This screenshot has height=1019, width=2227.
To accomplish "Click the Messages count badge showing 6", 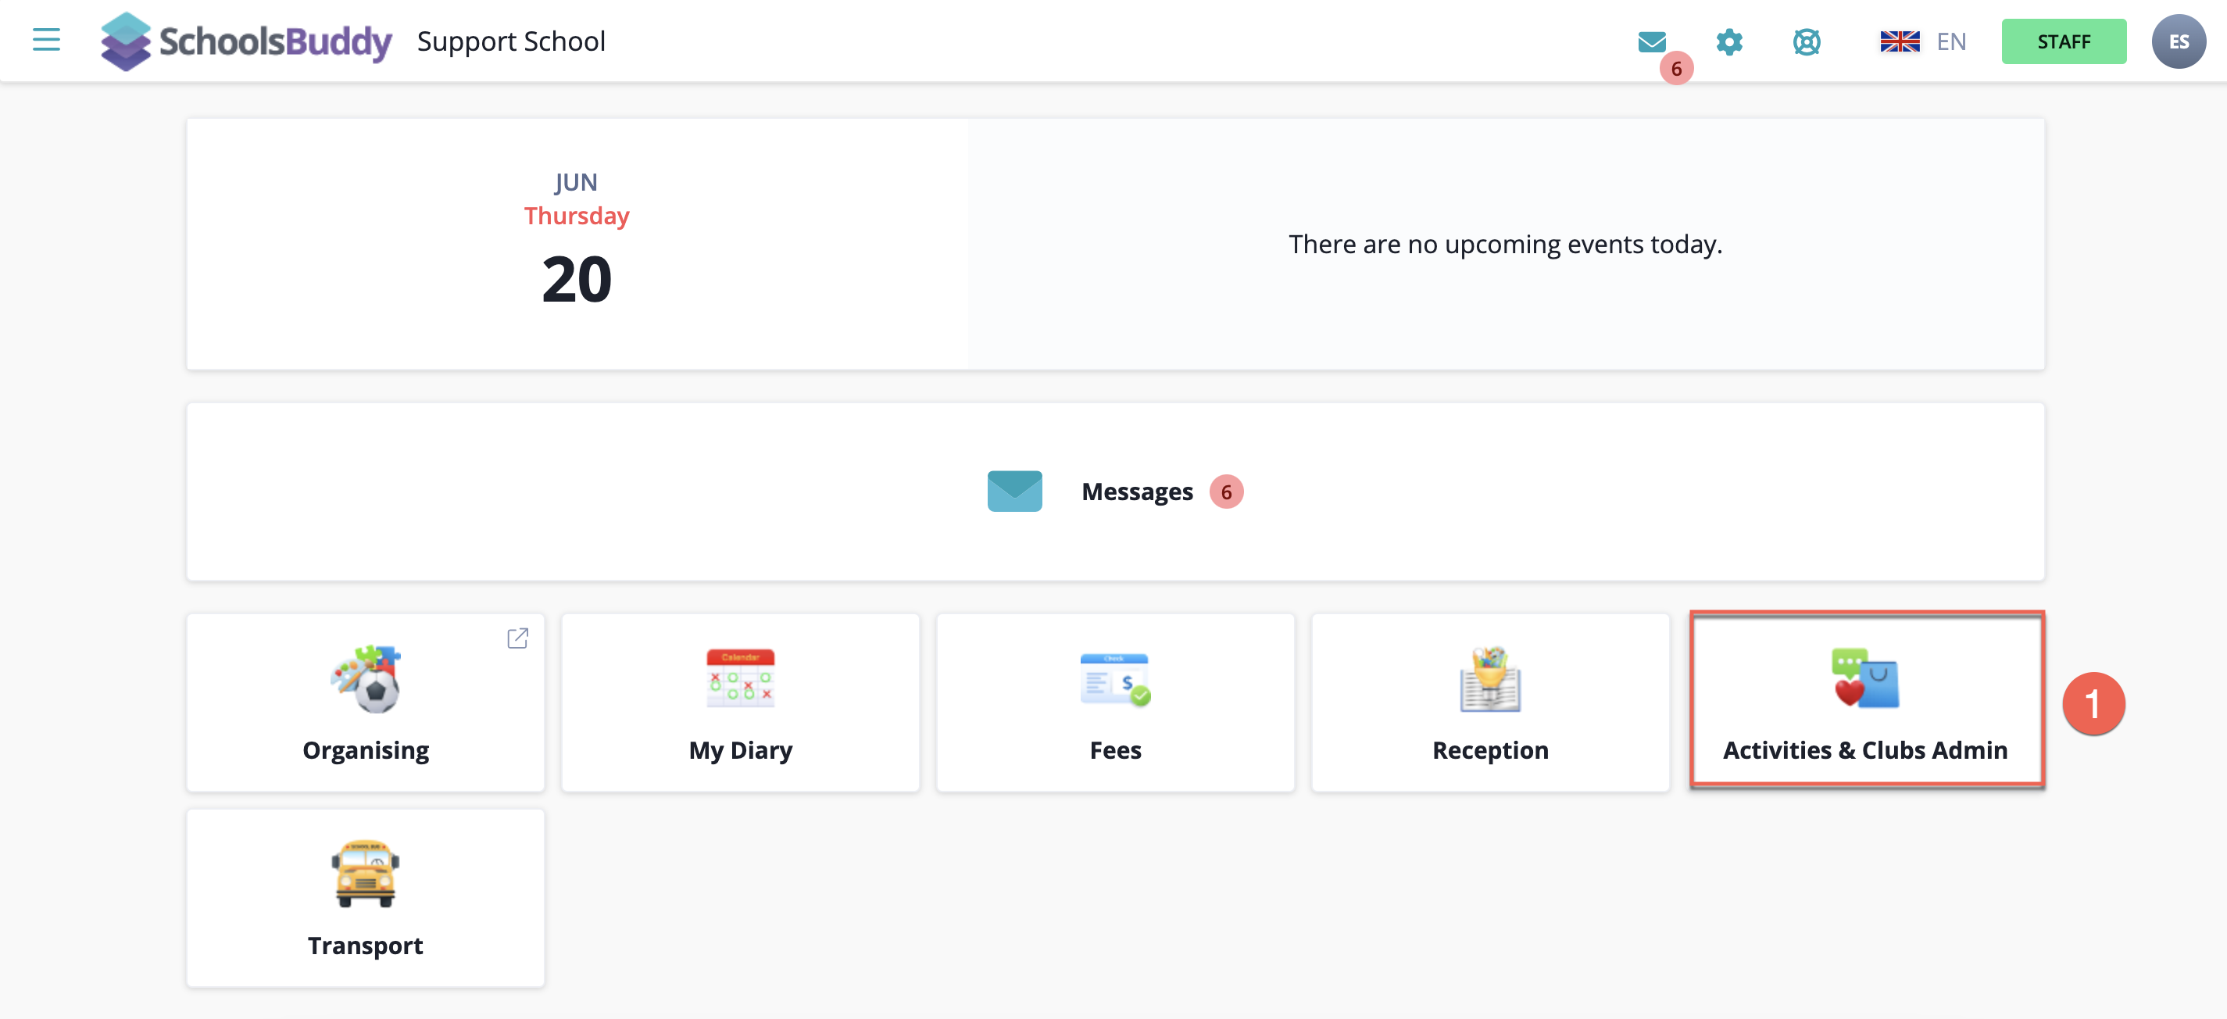I will tap(1226, 492).
